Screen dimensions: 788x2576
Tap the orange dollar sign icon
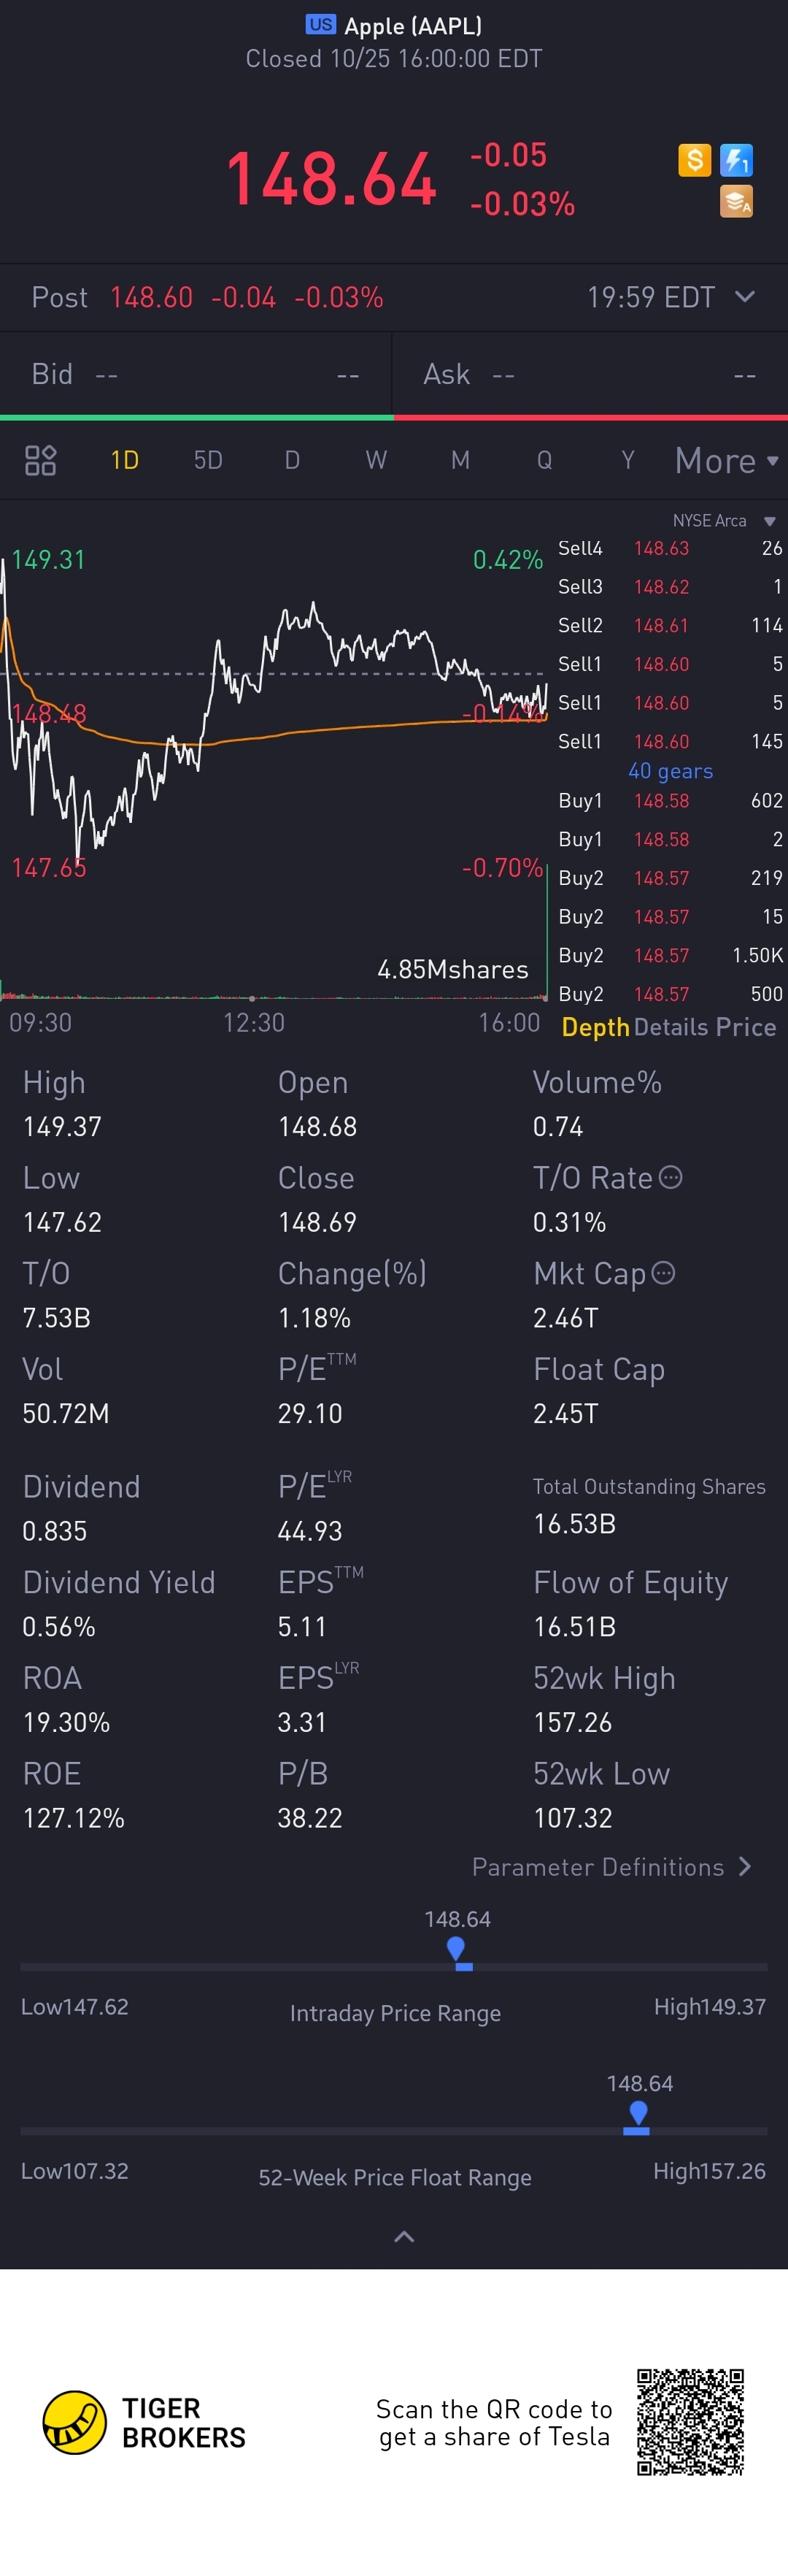pyautogui.click(x=694, y=160)
